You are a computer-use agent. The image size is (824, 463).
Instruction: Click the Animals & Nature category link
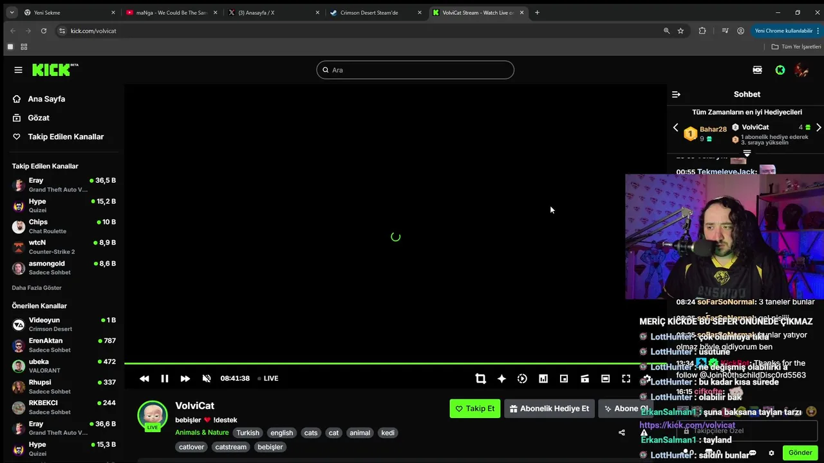201,433
